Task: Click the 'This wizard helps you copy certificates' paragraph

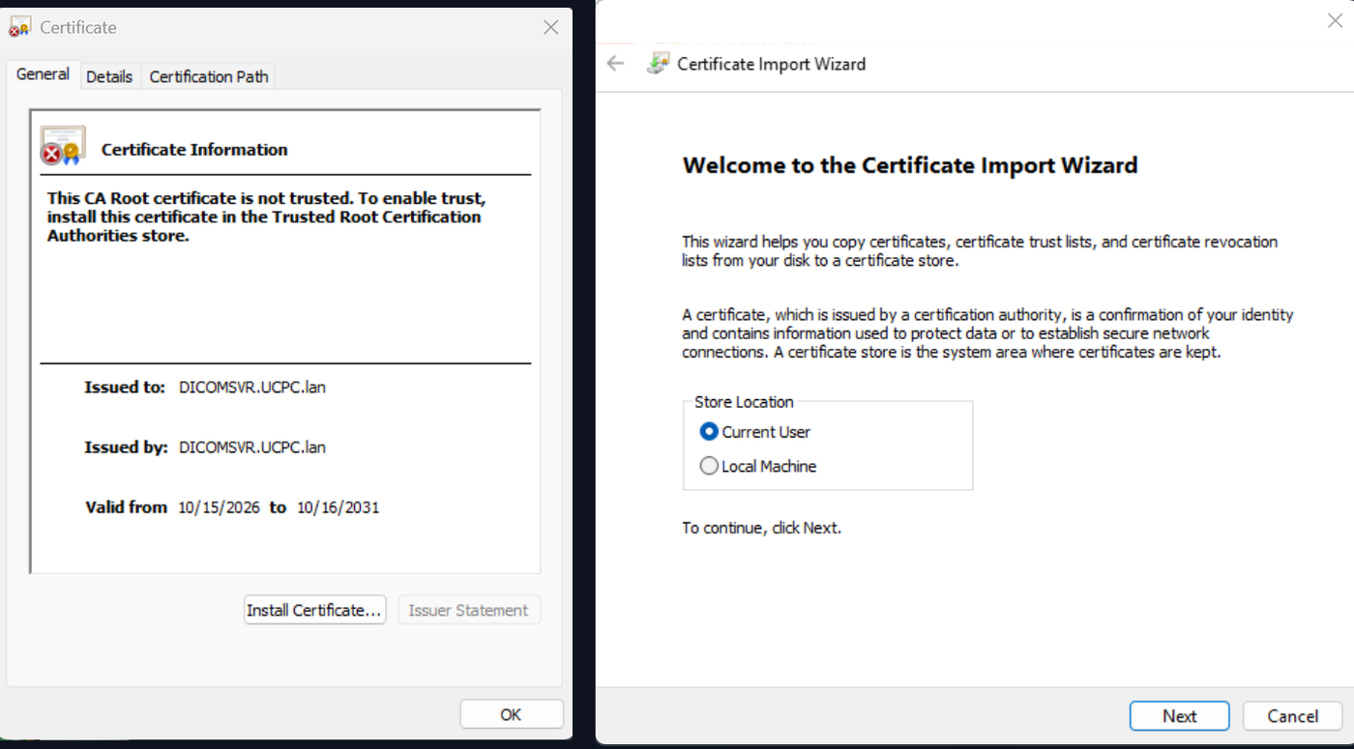Action: [980, 251]
